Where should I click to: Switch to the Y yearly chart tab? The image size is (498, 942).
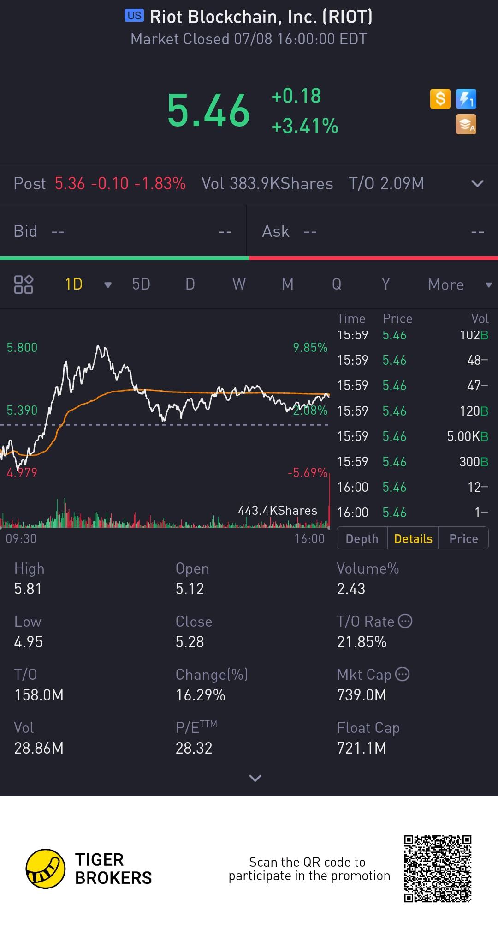tap(385, 284)
